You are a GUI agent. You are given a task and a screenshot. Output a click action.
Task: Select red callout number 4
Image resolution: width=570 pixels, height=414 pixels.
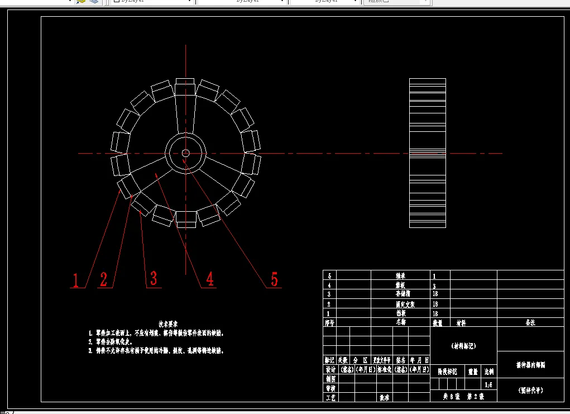(210, 279)
